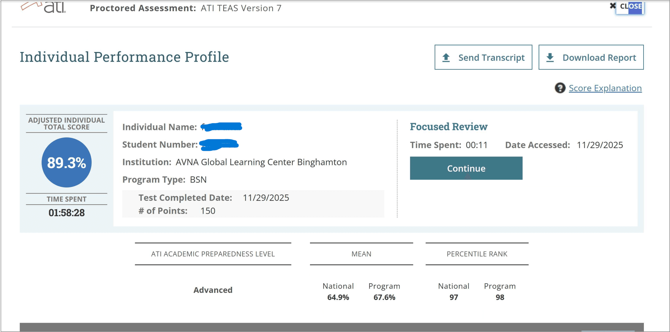Viewport: 670px width, 332px height.
Task: Click the time spent value 01:58:28
Action: tap(67, 213)
